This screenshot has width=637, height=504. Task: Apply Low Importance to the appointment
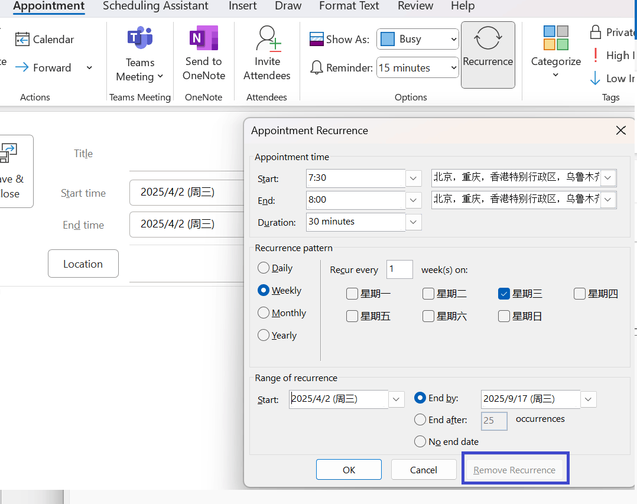pos(615,78)
